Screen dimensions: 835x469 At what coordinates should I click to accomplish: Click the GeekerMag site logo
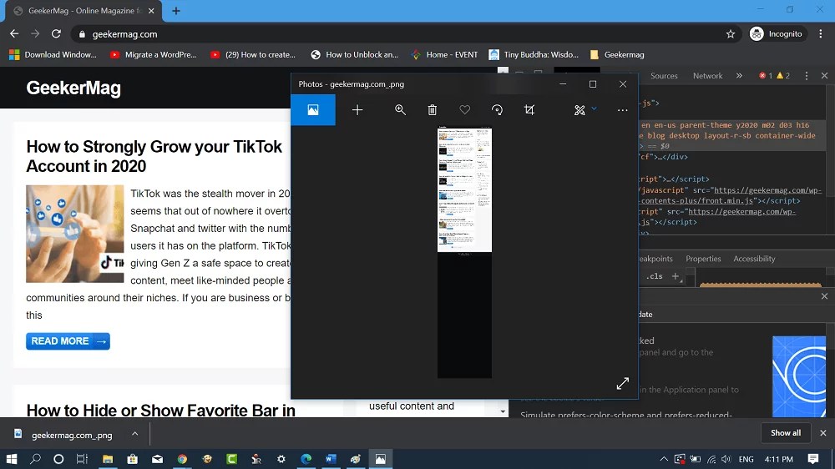tap(73, 88)
